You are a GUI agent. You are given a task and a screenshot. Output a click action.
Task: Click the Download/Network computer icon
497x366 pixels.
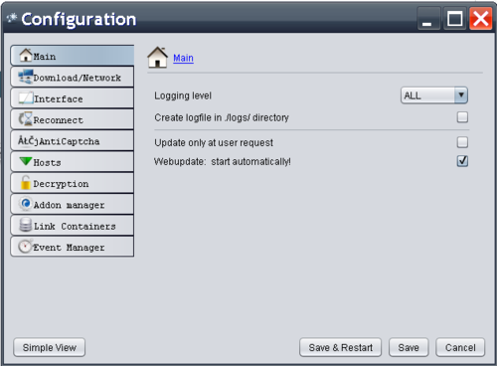pos(26,77)
